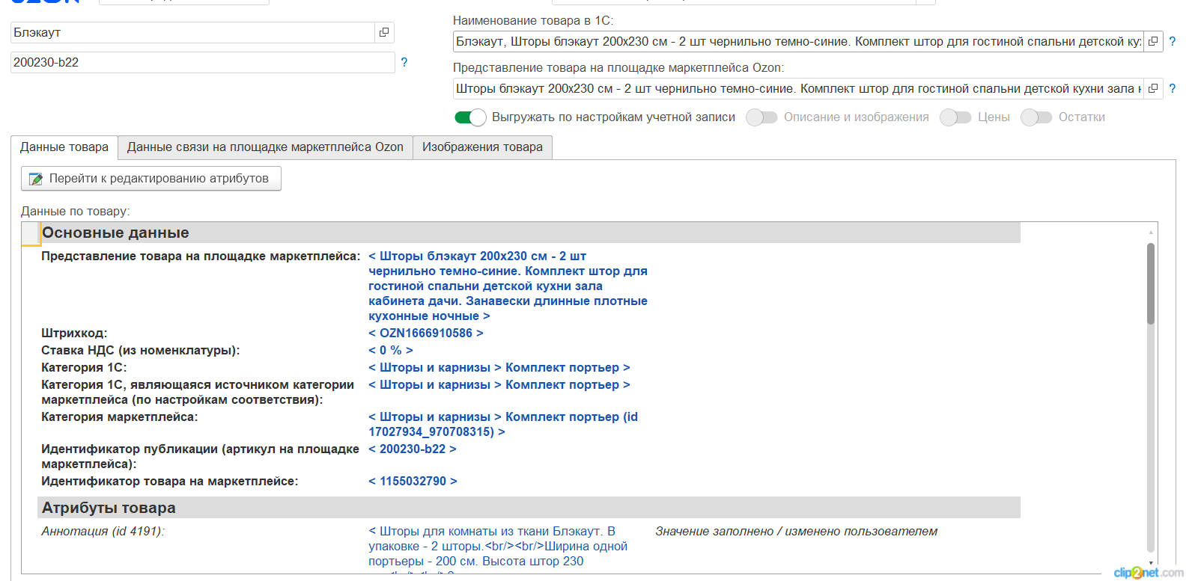
Task: Turn on the Цены toggle
Action: coord(955,117)
